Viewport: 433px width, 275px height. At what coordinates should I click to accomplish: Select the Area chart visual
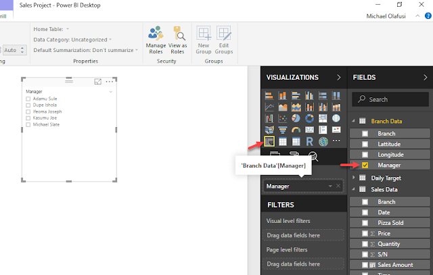pyautogui.click(x=283, y=107)
